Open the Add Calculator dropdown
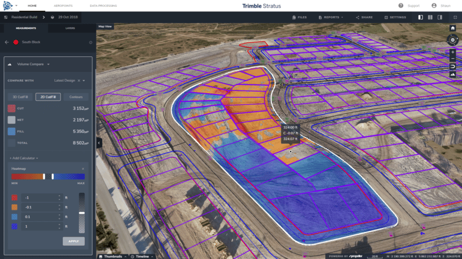The height and width of the screenshot is (259, 462). pyautogui.click(x=24, y=157)
